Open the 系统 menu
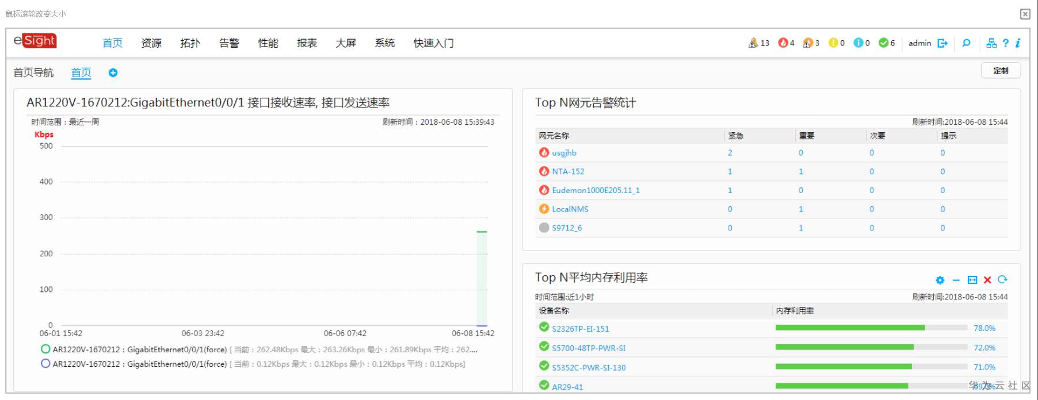 385,43
